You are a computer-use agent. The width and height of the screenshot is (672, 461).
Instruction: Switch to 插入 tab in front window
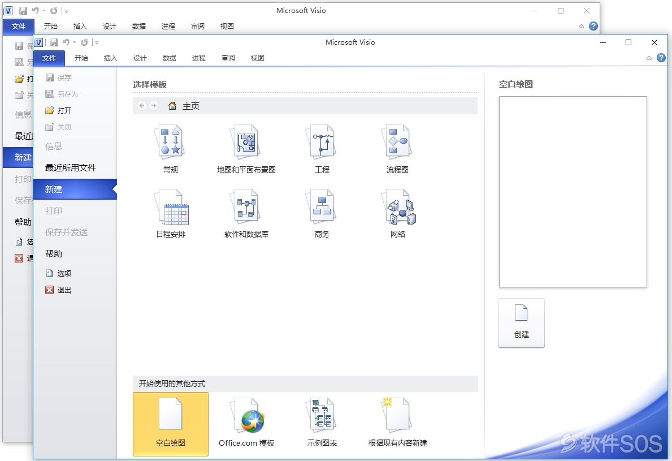tap(111, 58)
